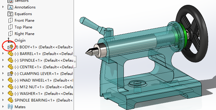Expand the Mates folder arrow

click(x=3, y=107)
